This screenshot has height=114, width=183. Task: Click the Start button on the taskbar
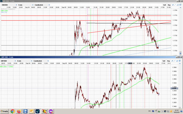click(x=4, y=111)
